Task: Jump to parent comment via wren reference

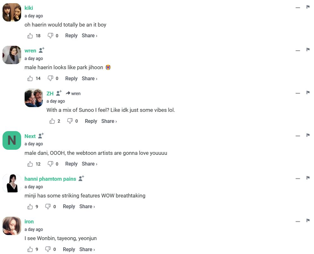Action: pyautogui.click(x=73, y=94)
